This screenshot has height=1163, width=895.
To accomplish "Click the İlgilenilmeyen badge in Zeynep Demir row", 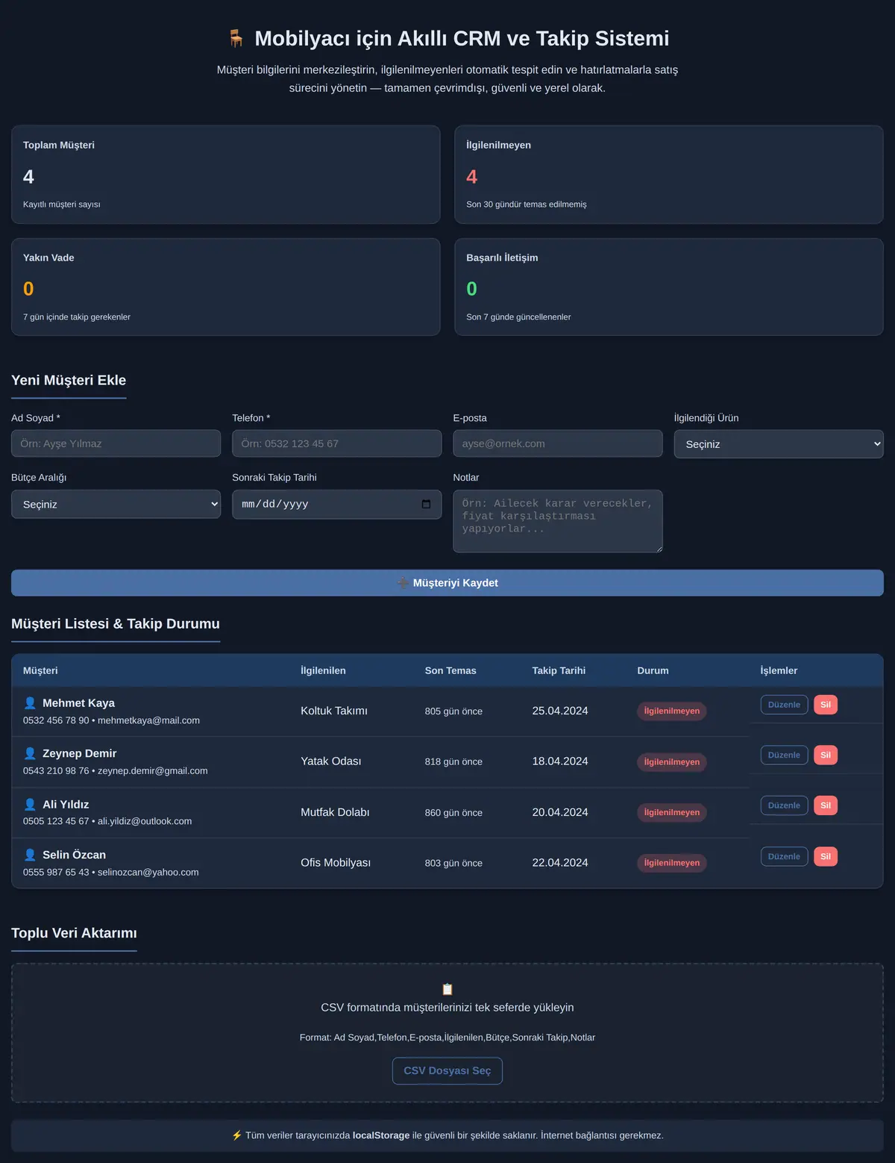I will tap(672, 762).
